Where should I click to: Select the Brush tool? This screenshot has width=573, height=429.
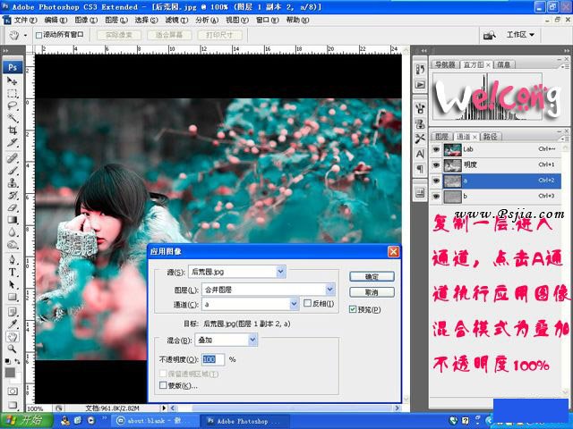(12, 171)
